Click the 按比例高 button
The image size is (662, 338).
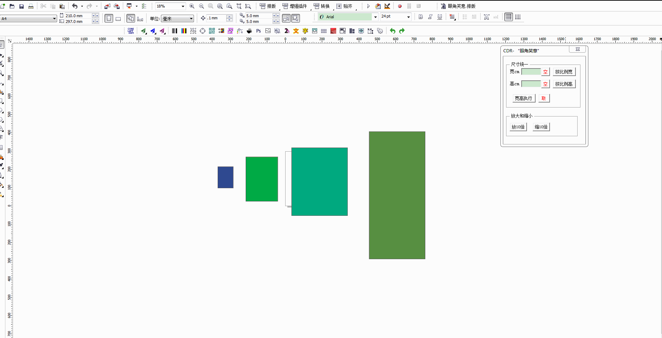(564, 84)
